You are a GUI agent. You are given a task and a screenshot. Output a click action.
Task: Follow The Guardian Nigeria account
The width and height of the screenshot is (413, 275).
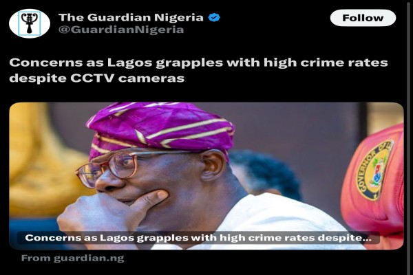pyautogui.click(x=363, y=18)
